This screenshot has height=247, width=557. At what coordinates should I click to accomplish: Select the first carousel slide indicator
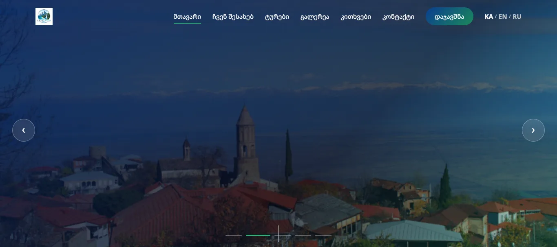tap(234, 235)
